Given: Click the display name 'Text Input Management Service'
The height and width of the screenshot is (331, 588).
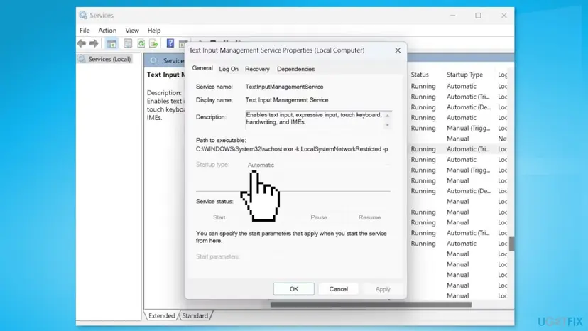Looking at the screenshot, I should [287, 100].
